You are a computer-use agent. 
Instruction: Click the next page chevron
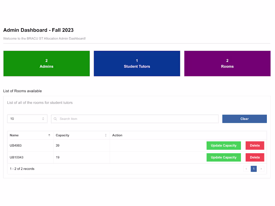pos(261,169)
